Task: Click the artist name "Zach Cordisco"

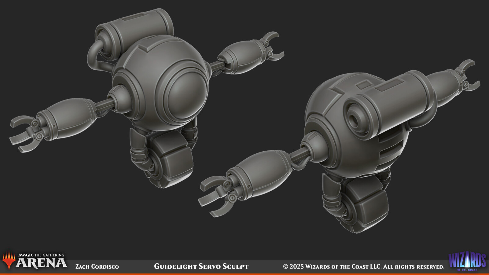Action: (x=97, y=266)
